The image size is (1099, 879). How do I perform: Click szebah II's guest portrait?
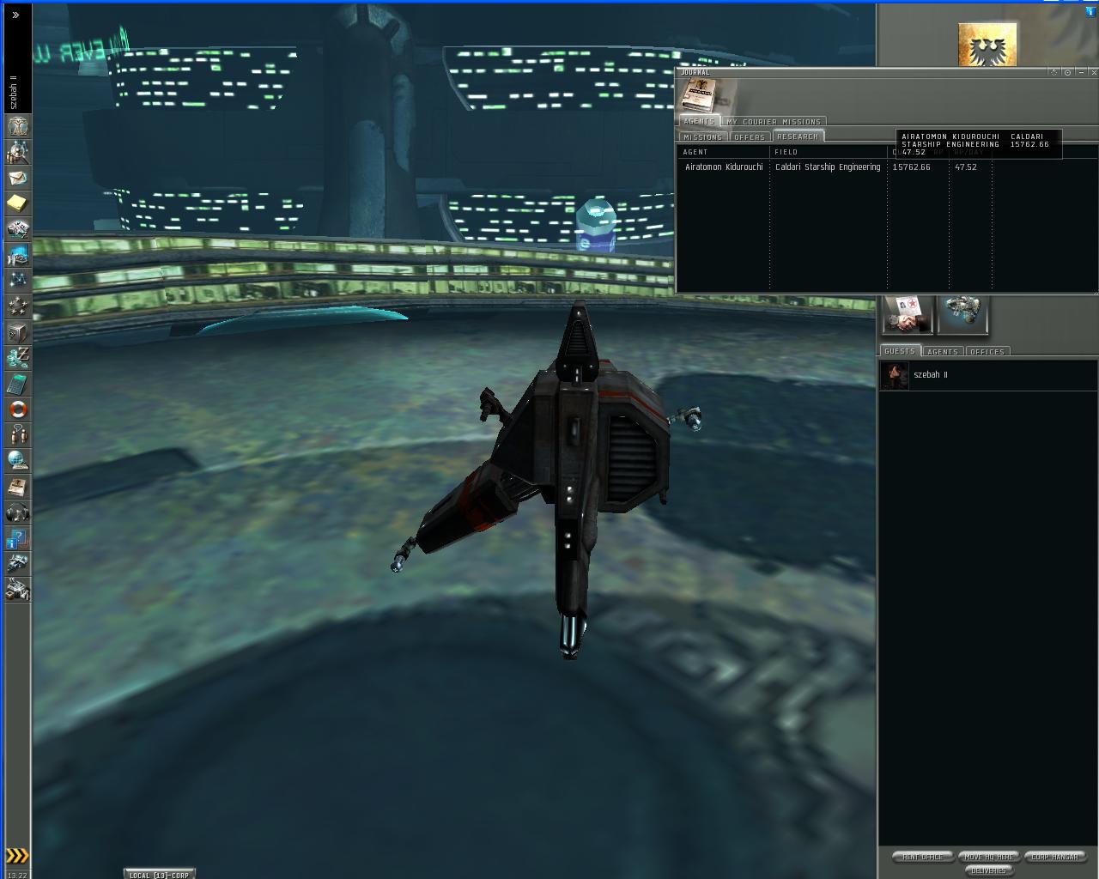tap(895, 376)
